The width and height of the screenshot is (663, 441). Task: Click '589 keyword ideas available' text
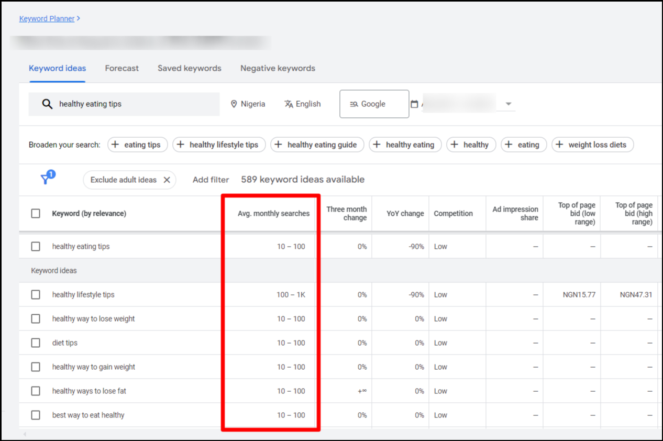pyautogui.click(x=303, y=179)
